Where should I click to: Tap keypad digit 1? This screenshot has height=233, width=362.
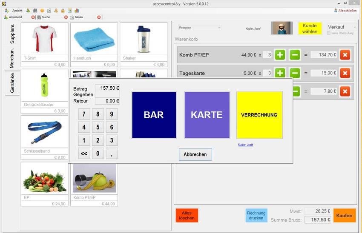[x=84, y=140]
